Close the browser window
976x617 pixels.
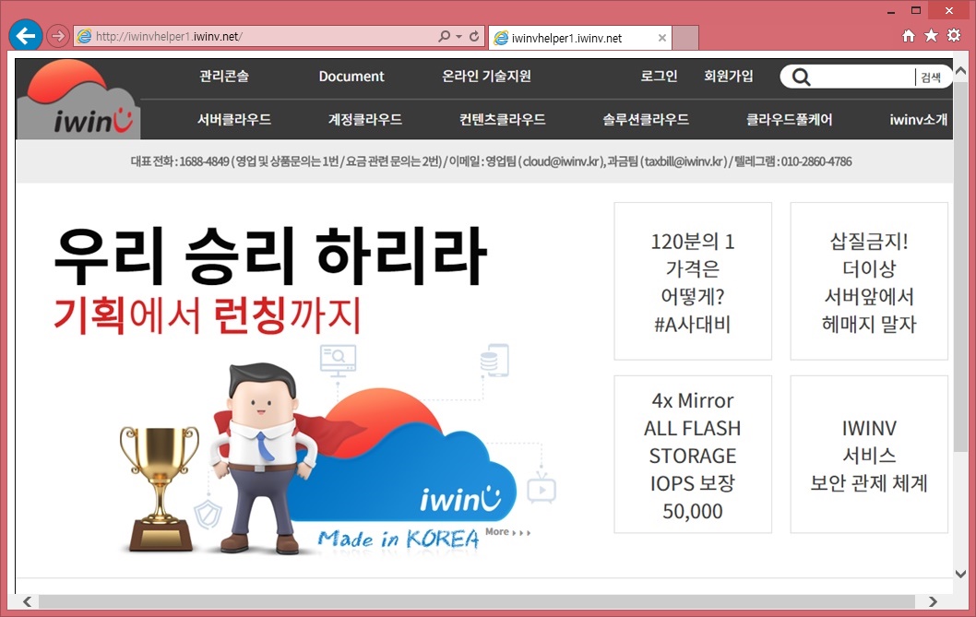(x=949, y=10)
